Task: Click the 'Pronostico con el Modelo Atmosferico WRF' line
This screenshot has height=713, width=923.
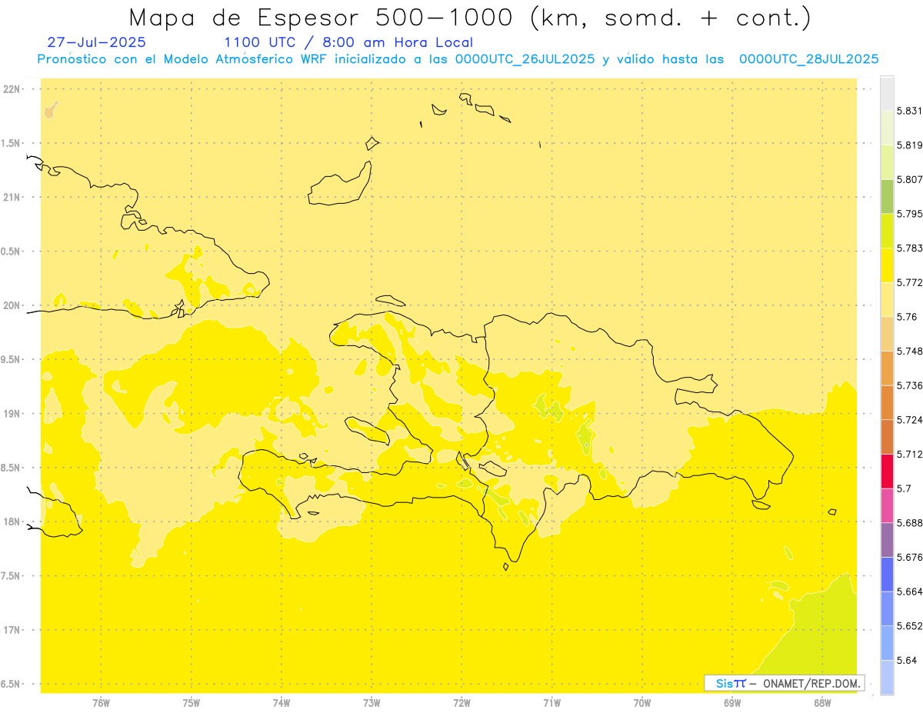Action: tap(458, 59)
